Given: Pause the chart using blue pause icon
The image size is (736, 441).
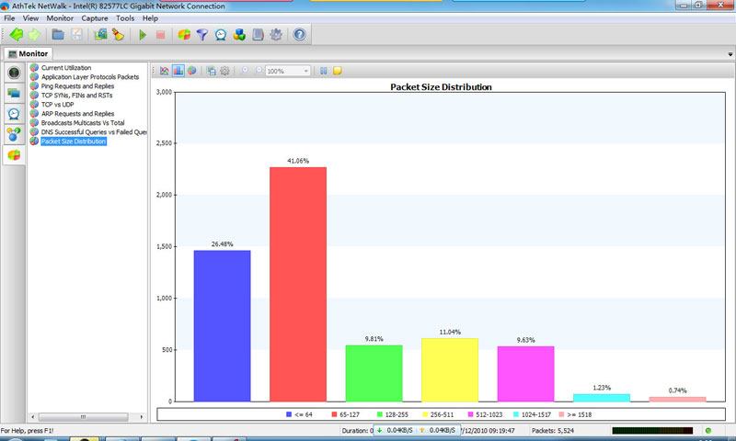Looking at the screenshot, I should 322,71.
